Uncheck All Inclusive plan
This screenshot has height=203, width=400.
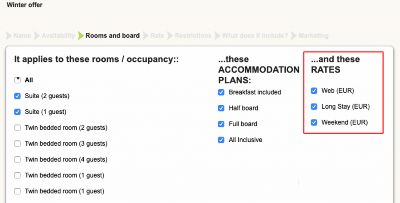click(221, 140)
